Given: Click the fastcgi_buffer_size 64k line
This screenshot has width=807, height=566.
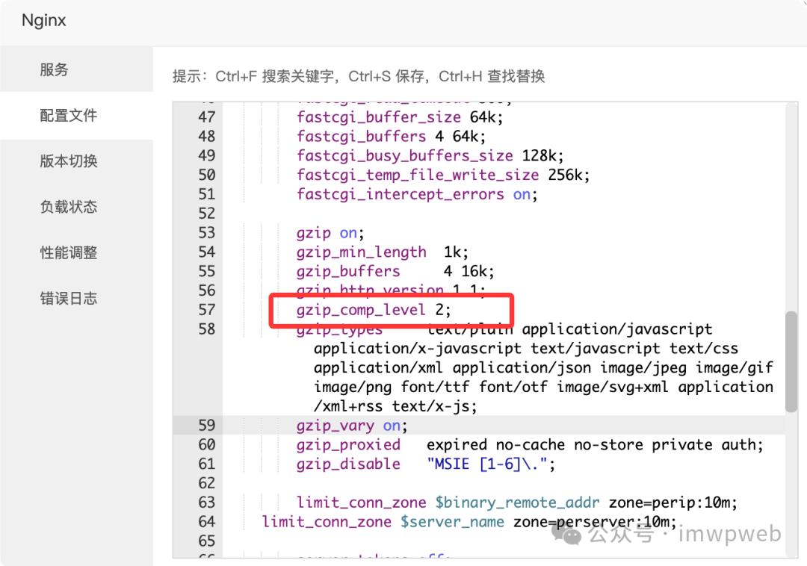Looking at the screenshot, I should click(400, 117).
